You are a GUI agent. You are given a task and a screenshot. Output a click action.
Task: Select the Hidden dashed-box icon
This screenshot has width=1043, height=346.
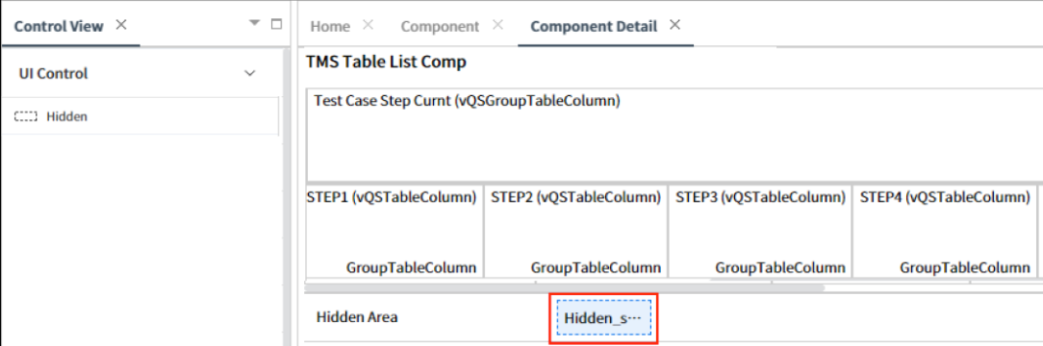(26, 116)
